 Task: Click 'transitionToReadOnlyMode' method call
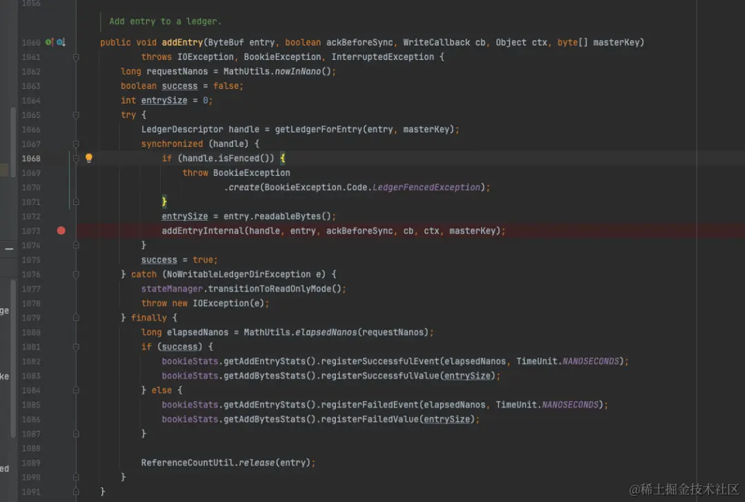click(270, 289)
